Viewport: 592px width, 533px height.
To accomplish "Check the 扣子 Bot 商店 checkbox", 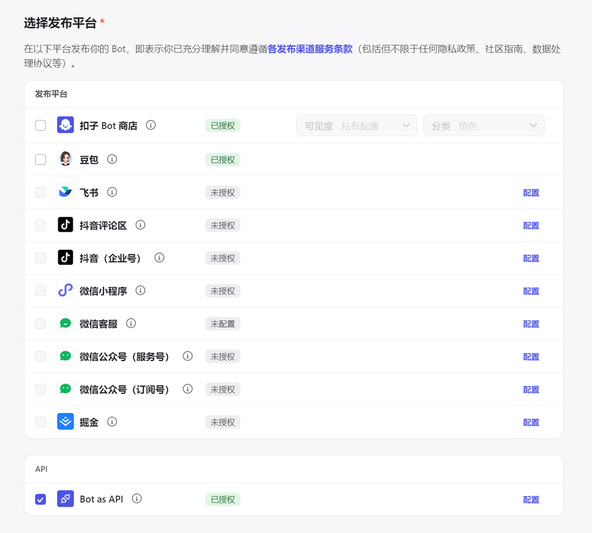I will coord(41,125).
